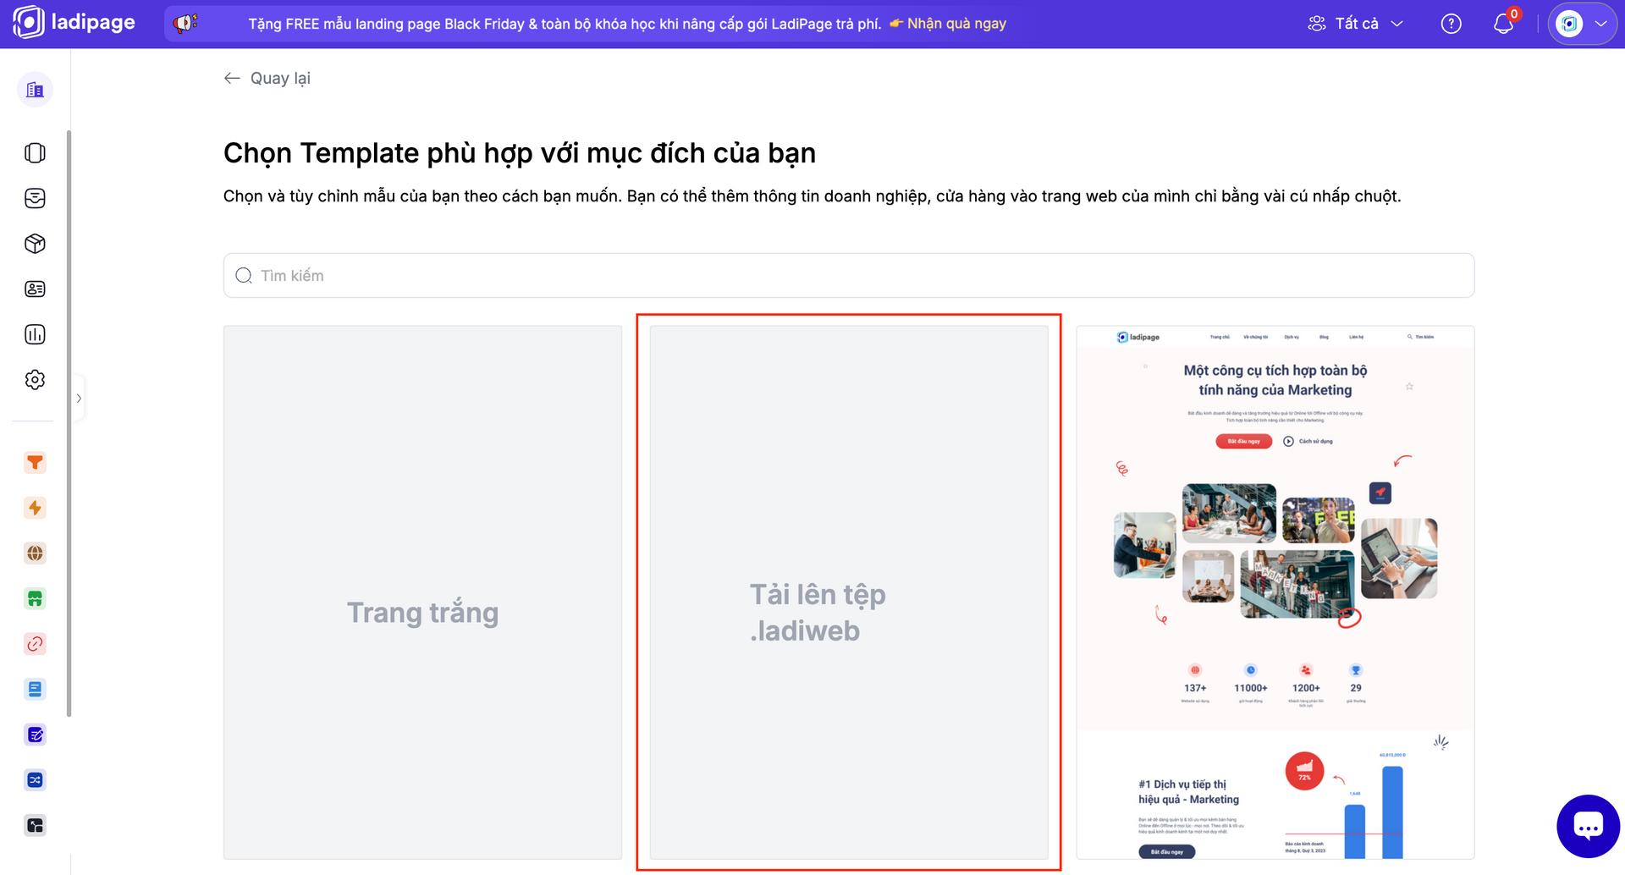This screenshot has width=1625, height=875.
Task: Open the 'Tất cả' dropdown
Action: click(1356, 24)
